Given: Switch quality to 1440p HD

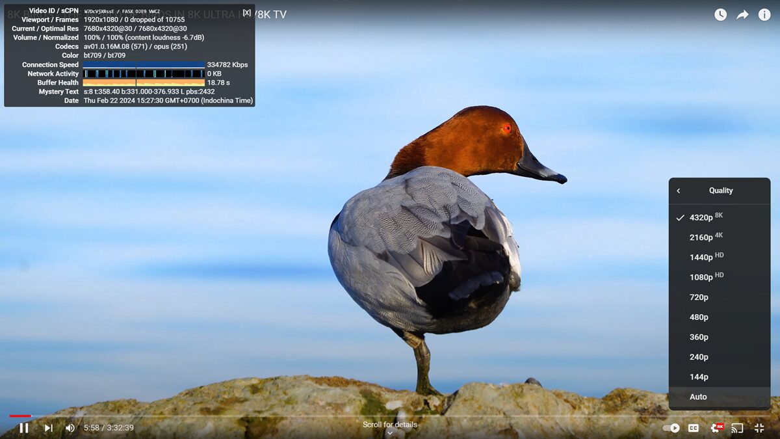Looking at the screenshot, I should pyautogui.click(x=720, y=257).
